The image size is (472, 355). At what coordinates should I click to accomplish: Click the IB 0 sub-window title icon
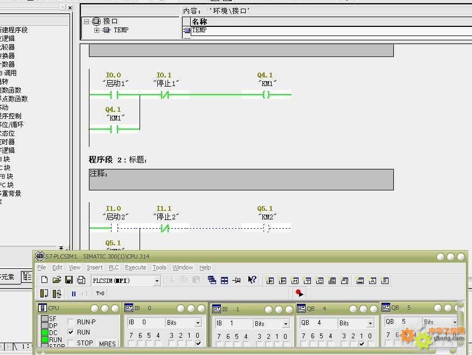pos(129,308)
